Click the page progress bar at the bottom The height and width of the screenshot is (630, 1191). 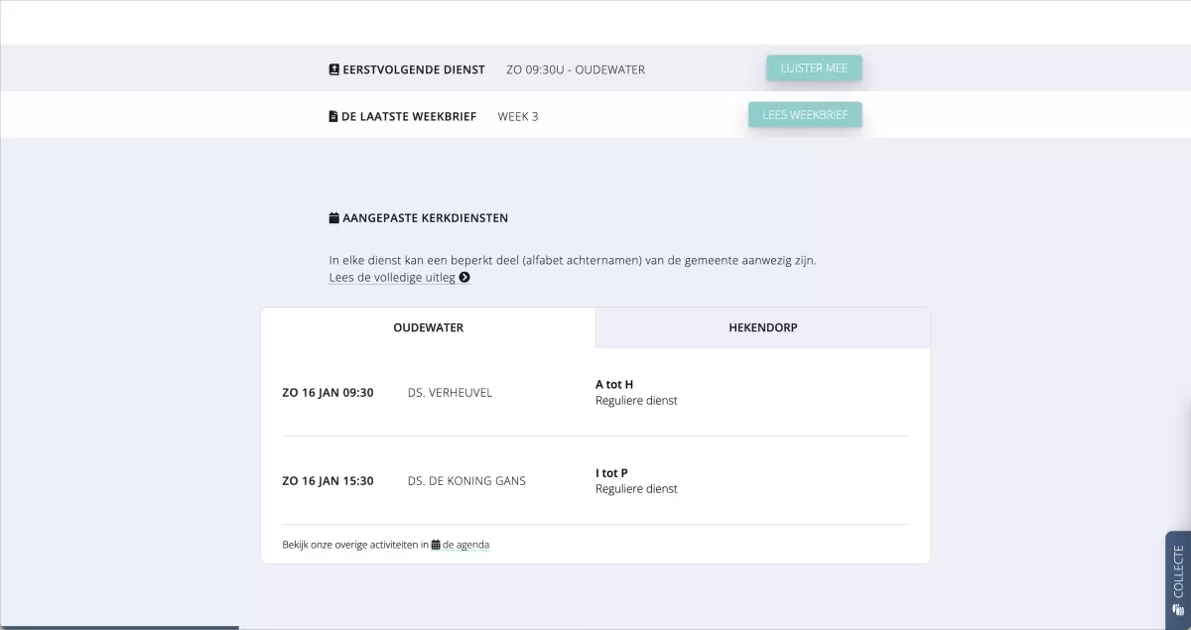pos(119,627)
